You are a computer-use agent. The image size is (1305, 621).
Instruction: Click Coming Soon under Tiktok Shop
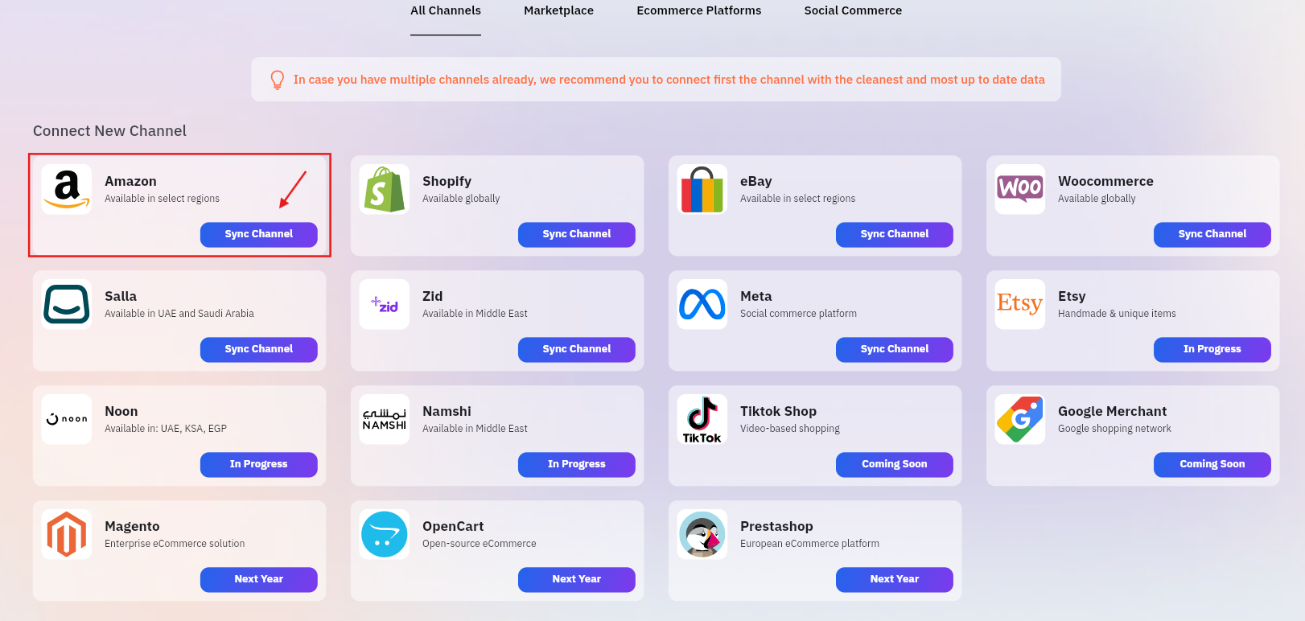coord(894,464)
